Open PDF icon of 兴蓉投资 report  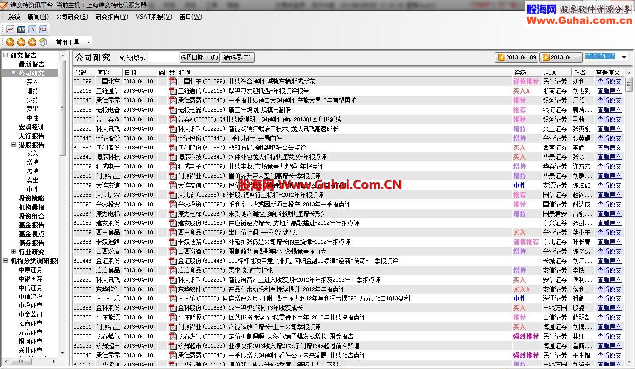(173, 204)
